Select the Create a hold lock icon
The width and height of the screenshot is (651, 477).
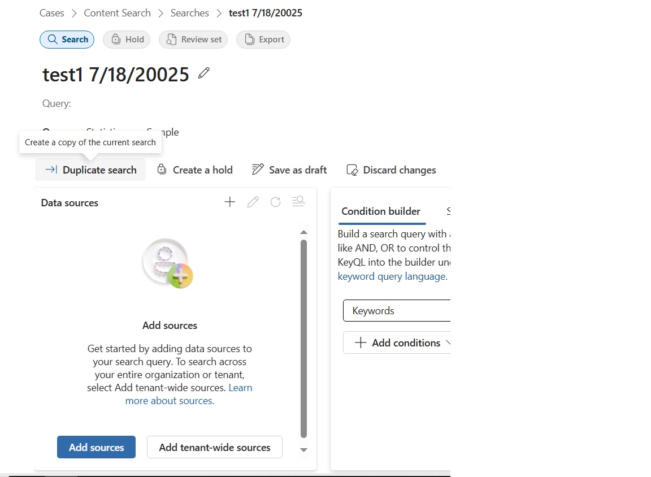pyautogui.click(x=161, y=170)
